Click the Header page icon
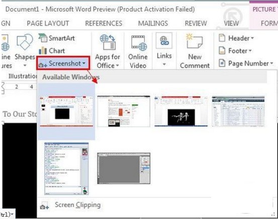 pyautogui.click(x=222, y=38)
